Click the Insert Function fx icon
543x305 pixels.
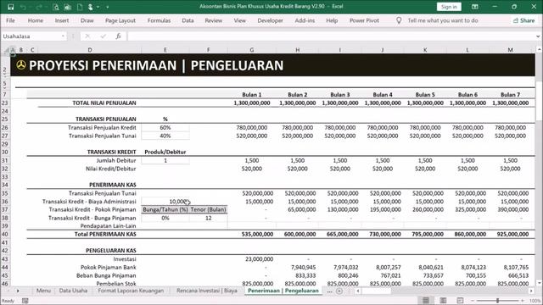coord(119,36)
